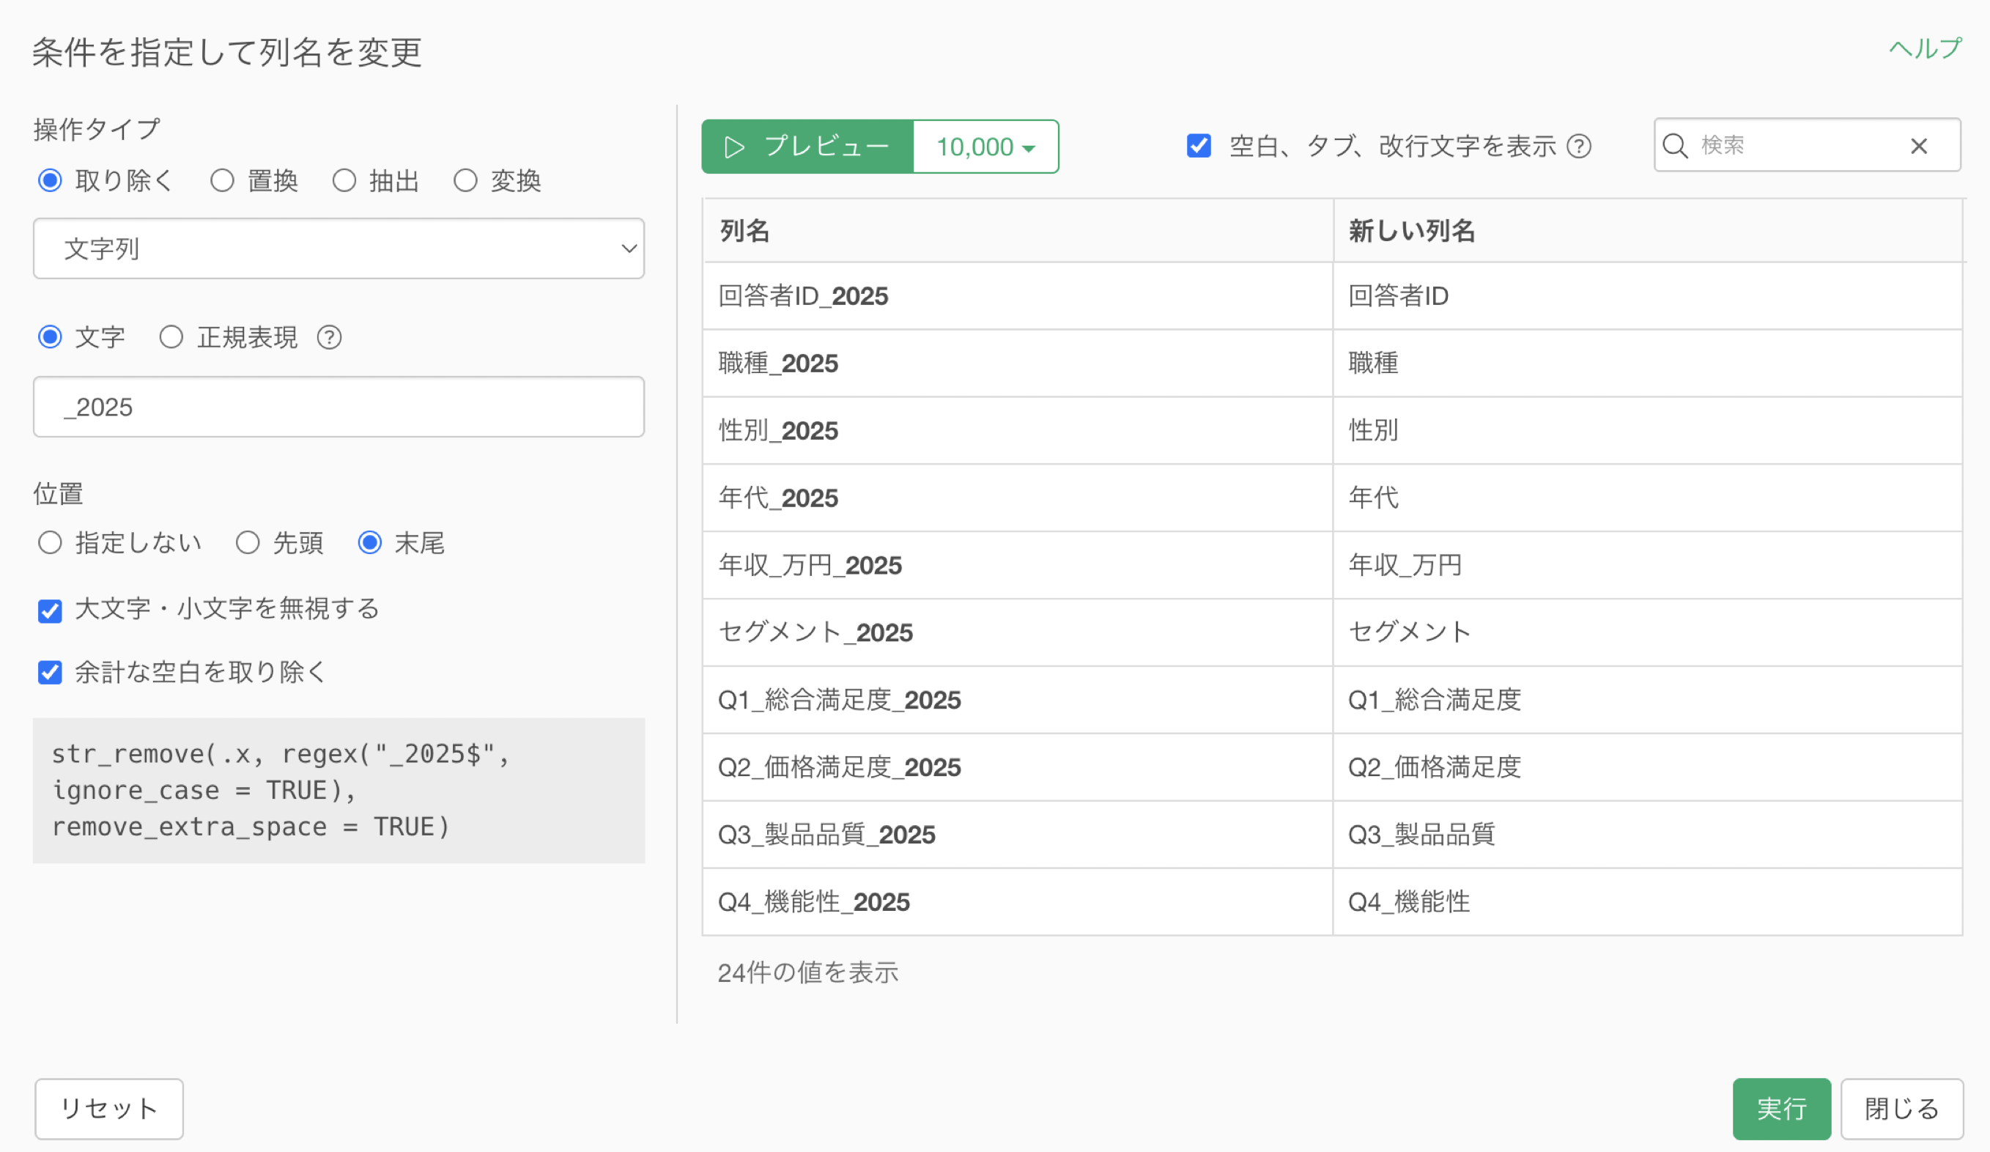Image resolution: width=1990 pixels, height=1152 pixels.
Task: Select 末尾 for position
Action: [369, 542]
